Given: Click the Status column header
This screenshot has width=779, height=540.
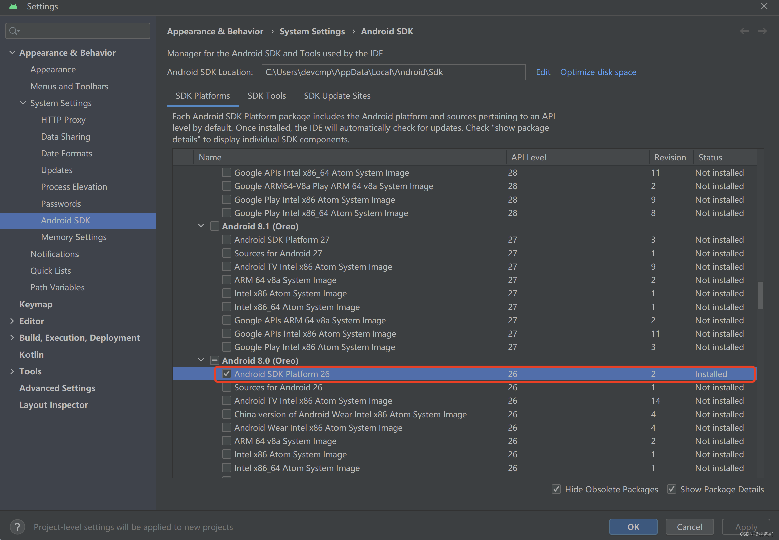Looking at the screenshot, I should tap(725, 157).
